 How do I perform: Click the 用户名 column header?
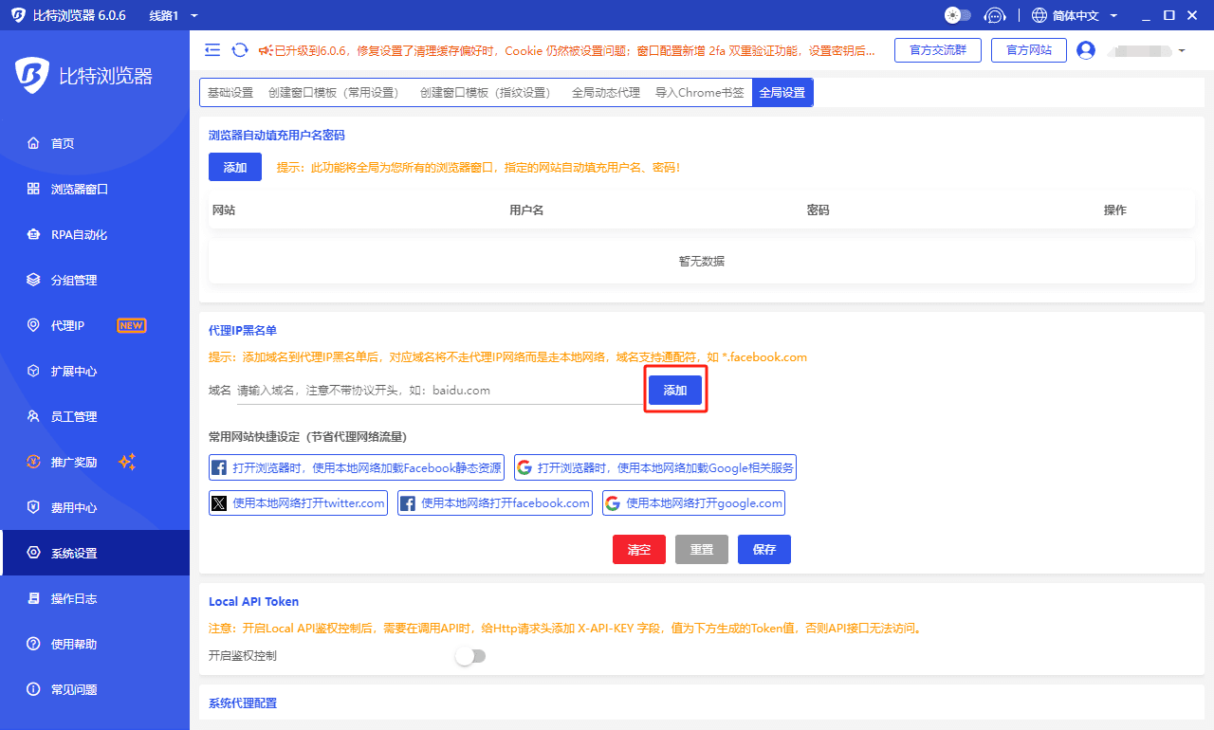[526, 210]
